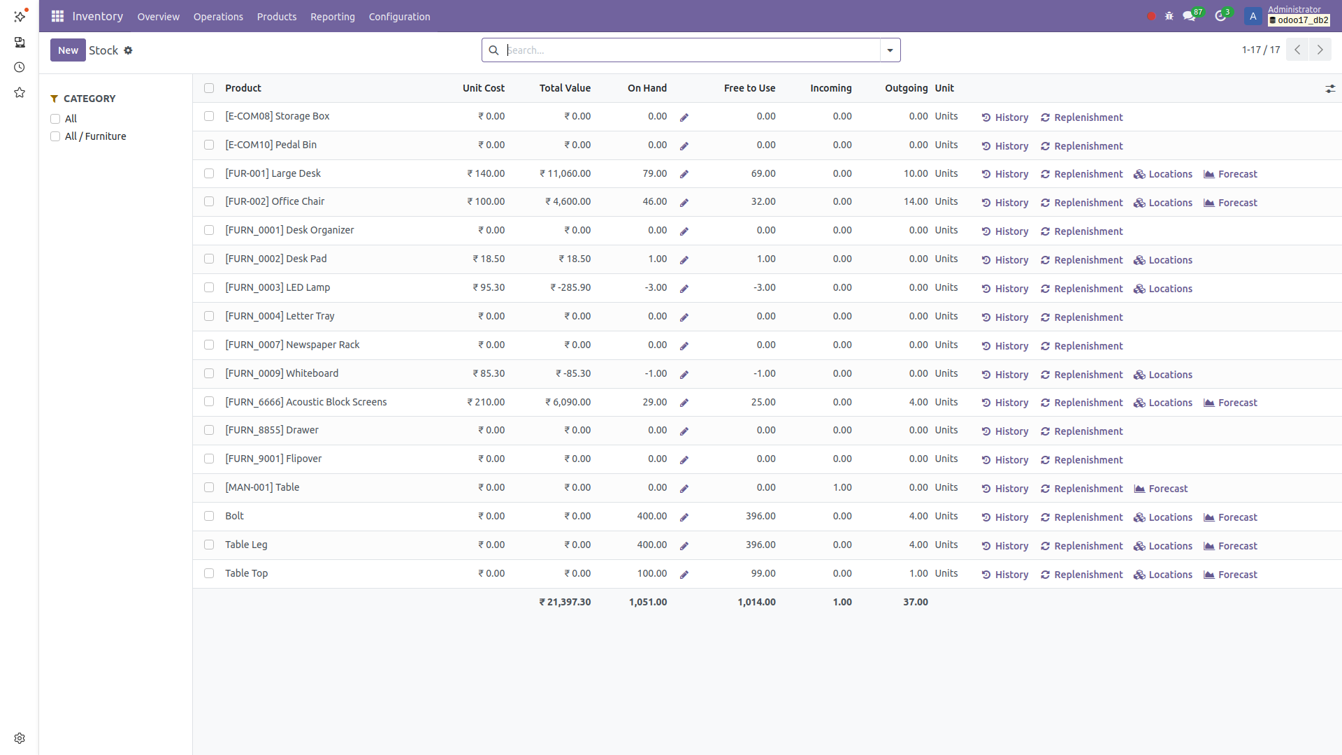Open the Reporting menu

click(332, 17)
